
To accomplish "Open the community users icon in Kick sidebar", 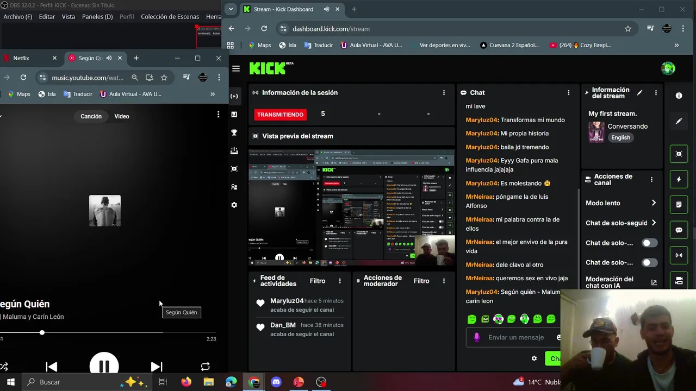I will pyautogui.click(x=234, y=187).
